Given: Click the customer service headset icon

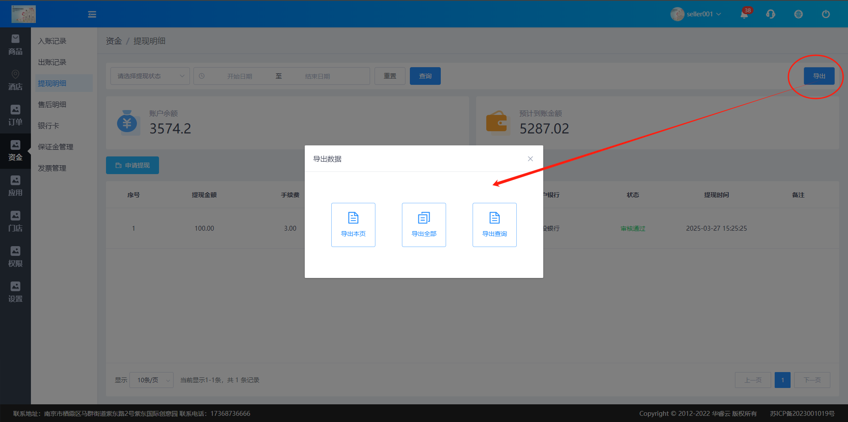Looking at the screenshot, I should coord(771,14).
